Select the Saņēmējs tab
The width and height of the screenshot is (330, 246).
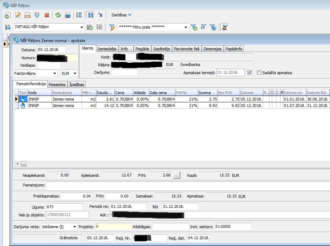pos(162,49)
